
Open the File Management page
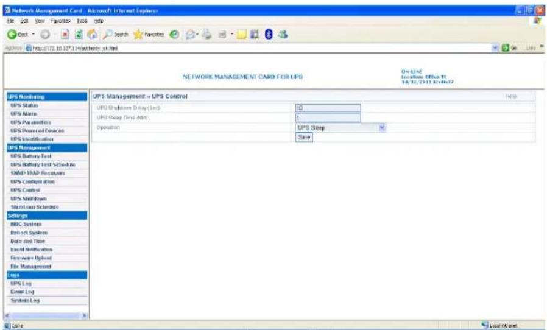coord(30,267)
